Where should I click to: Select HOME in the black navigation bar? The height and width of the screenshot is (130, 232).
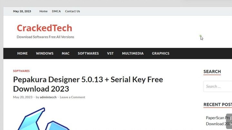22,53
